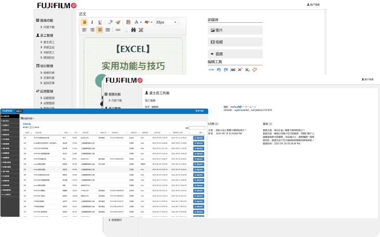Align text left in the editor
Viewport: 380px width, 237px height.
coord(85,30)
